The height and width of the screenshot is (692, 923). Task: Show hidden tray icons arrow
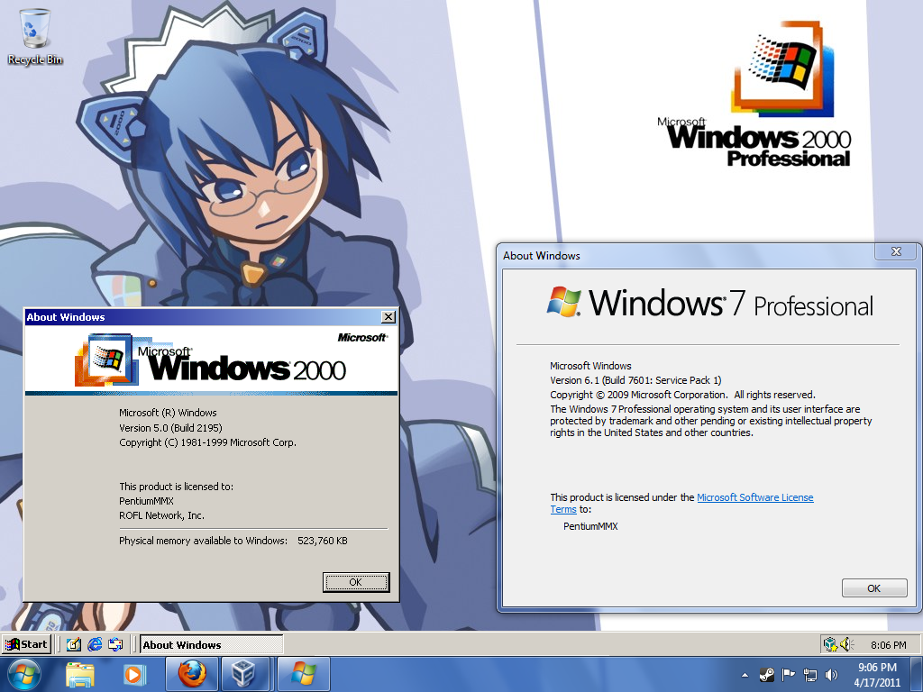pyautogui.click(x=745, y=675)
